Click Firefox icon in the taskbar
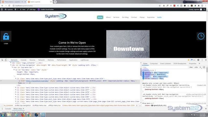The width and height of the screenshot is (208, 117). (23, 115)
